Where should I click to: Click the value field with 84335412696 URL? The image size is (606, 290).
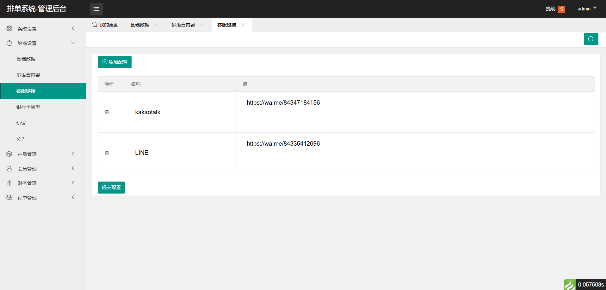[x=416, y=153]
